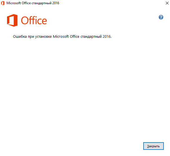Select "2016." at the end of the error message

[107, 37]
